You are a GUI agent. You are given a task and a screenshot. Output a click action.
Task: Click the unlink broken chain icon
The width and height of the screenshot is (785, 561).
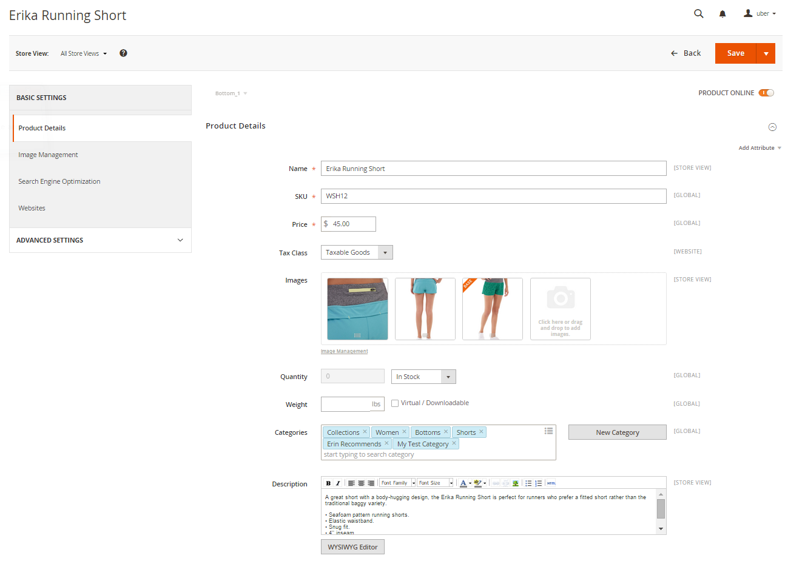505,483
